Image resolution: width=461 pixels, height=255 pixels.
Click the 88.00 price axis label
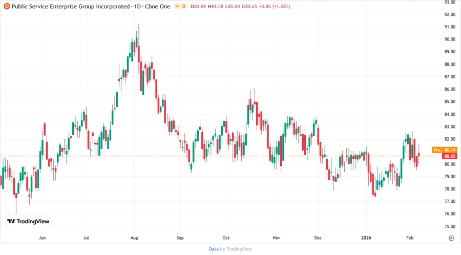click(x=450, y=65)
